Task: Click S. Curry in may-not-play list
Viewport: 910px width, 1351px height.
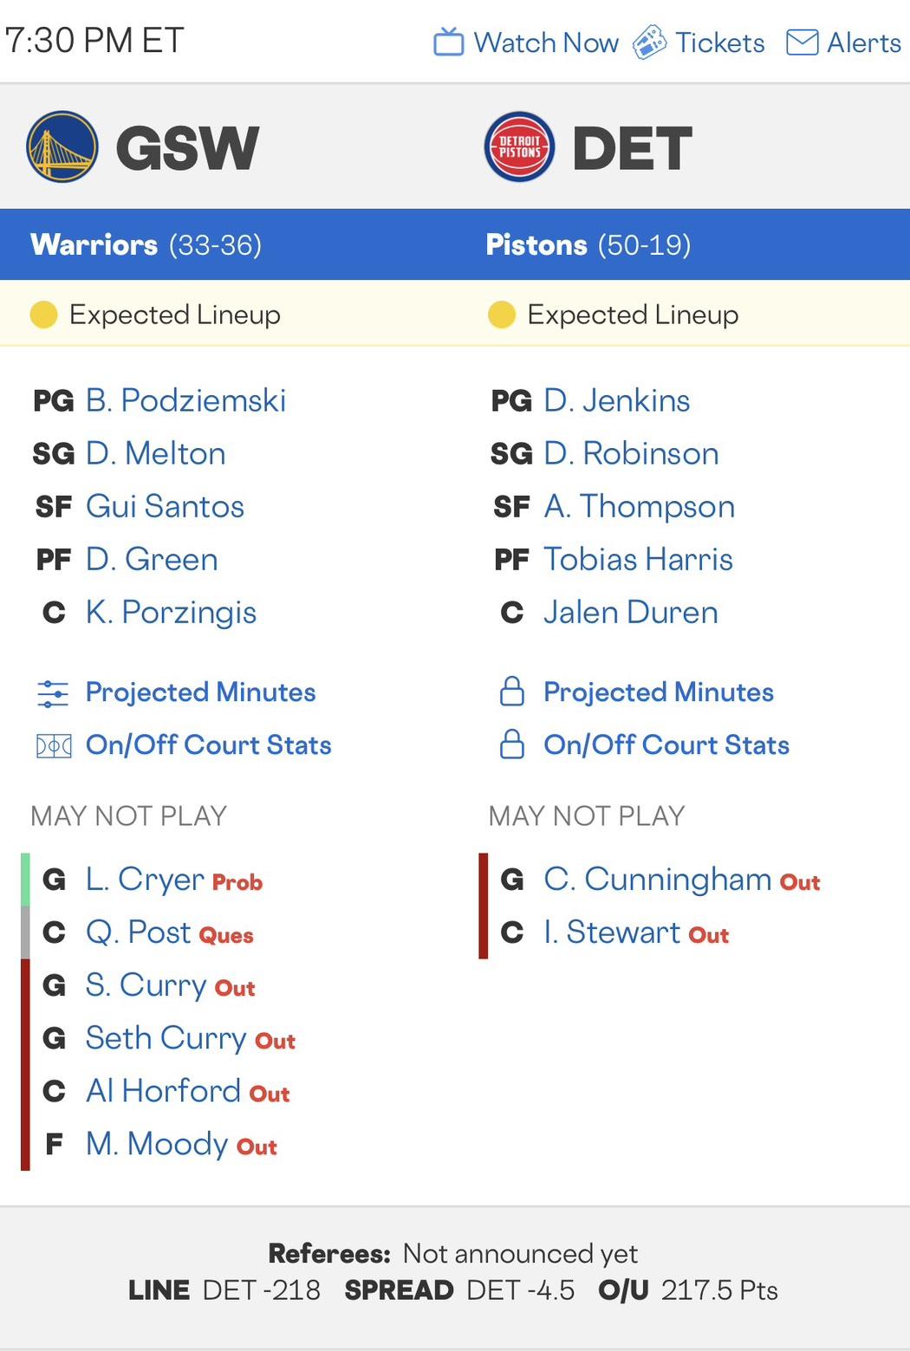Action: pos(146,985)
